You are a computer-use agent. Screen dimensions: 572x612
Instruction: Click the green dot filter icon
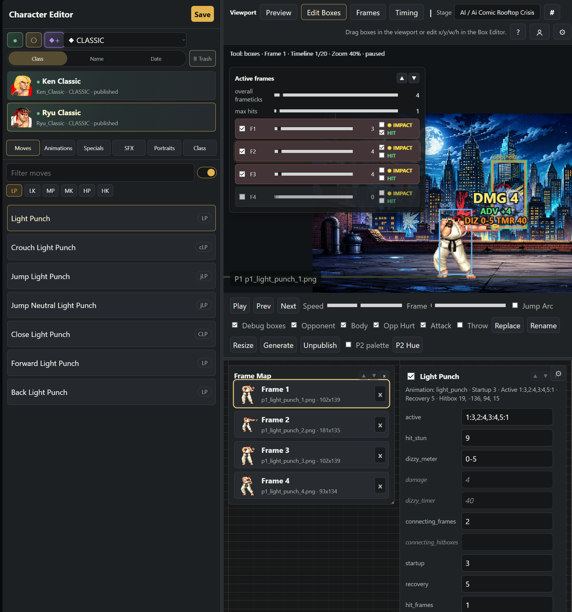tap(15, 40)
